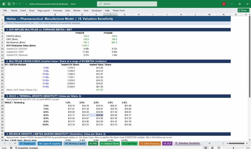This screenshot has width=251, height=149.
Task: Click zoom in plus button
Action: click(x=243, y=148)
